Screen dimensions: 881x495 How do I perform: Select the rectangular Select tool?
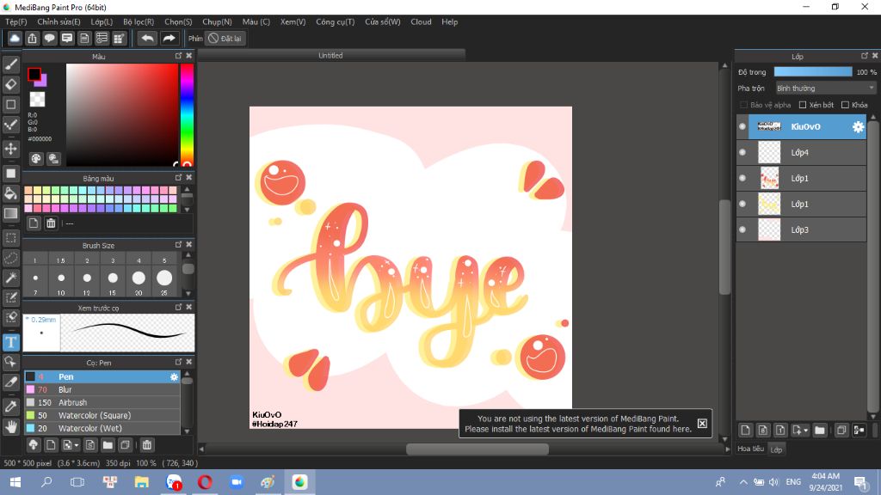[x=10, y=238]
